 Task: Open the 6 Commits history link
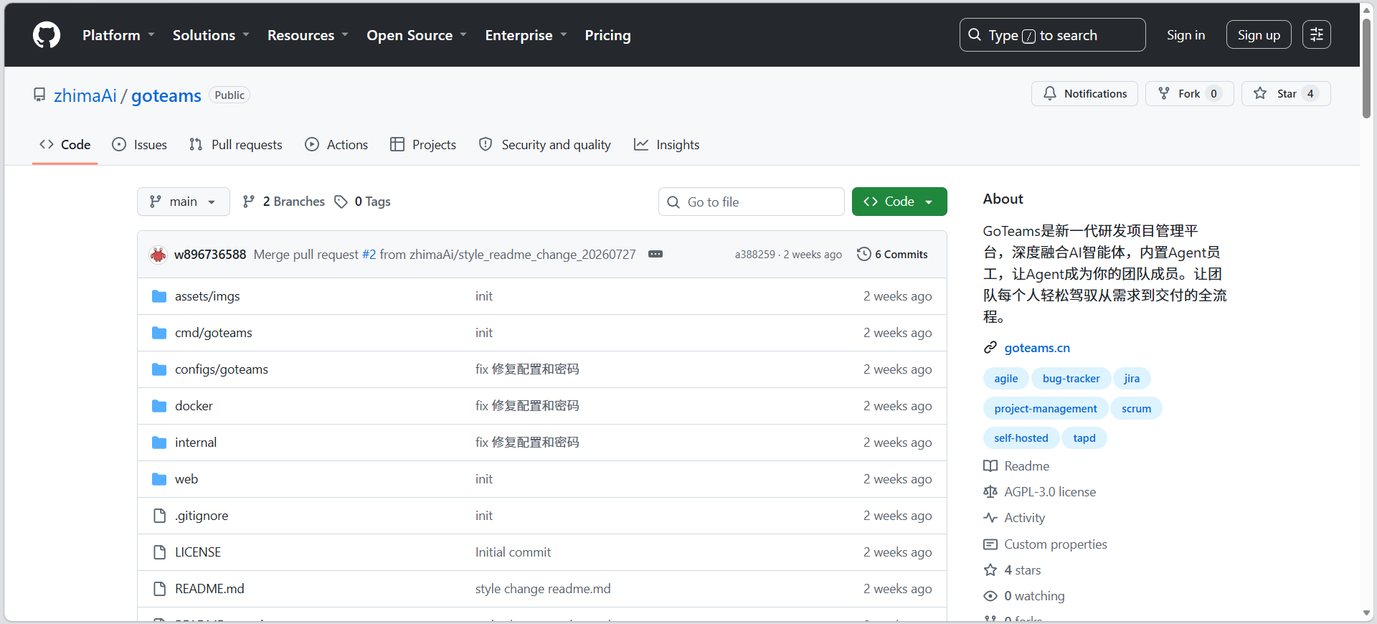point(892,254)
